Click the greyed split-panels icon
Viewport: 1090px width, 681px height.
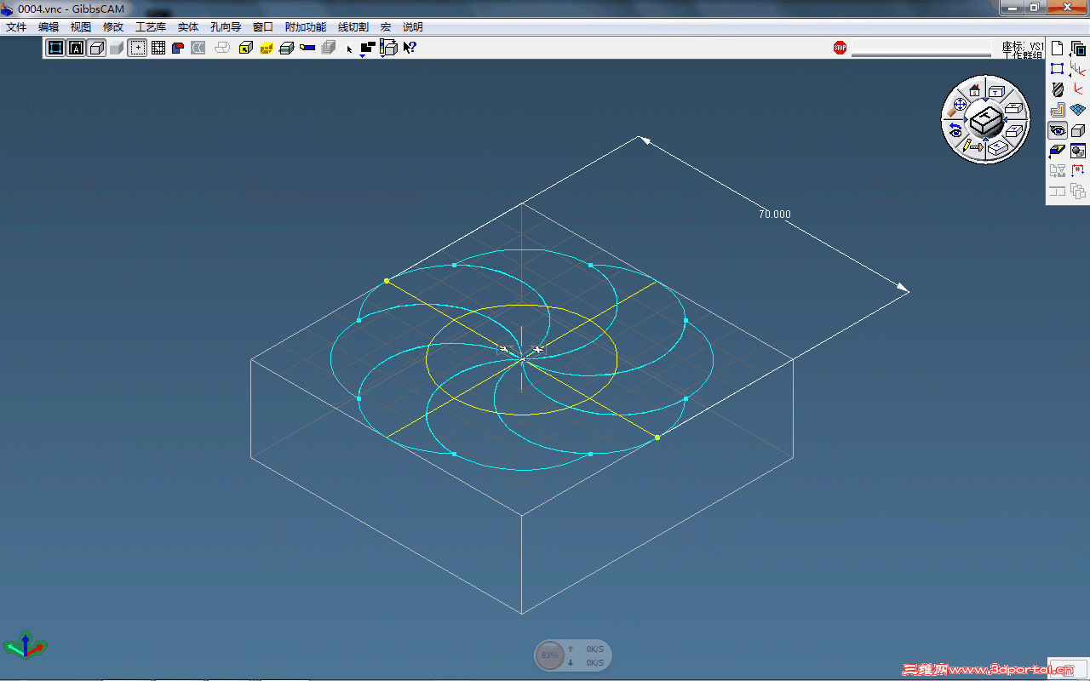(x=1058, y=192)
